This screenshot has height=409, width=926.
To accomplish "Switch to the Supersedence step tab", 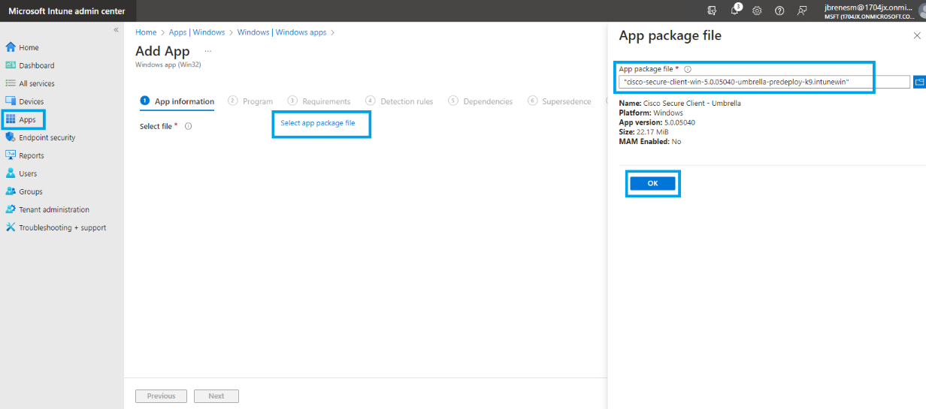I will tap(560, 101).
